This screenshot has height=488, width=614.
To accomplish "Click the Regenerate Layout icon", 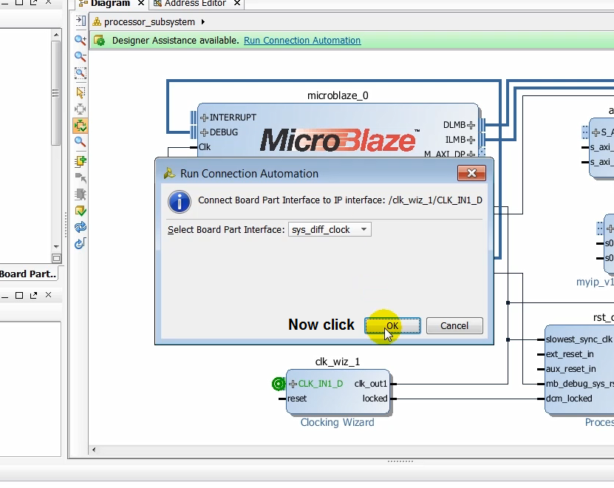I will (x=80, y=226).
